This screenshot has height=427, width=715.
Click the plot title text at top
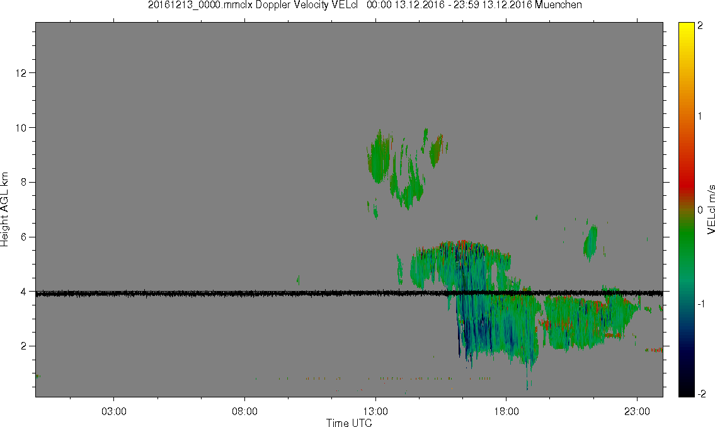pyautogui.click(x=365, y=5)
